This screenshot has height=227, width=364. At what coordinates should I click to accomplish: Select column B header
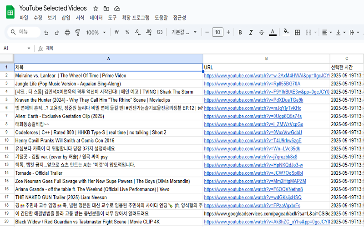pos(266,59)
